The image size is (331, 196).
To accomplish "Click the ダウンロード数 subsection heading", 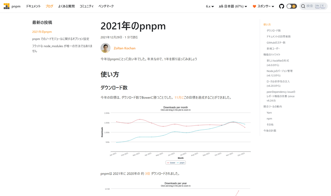I will [114, 88].
